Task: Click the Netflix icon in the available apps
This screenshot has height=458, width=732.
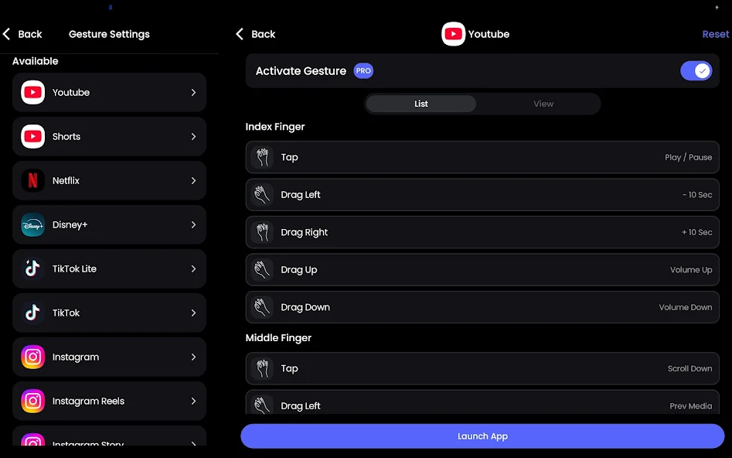Action: 32,181
